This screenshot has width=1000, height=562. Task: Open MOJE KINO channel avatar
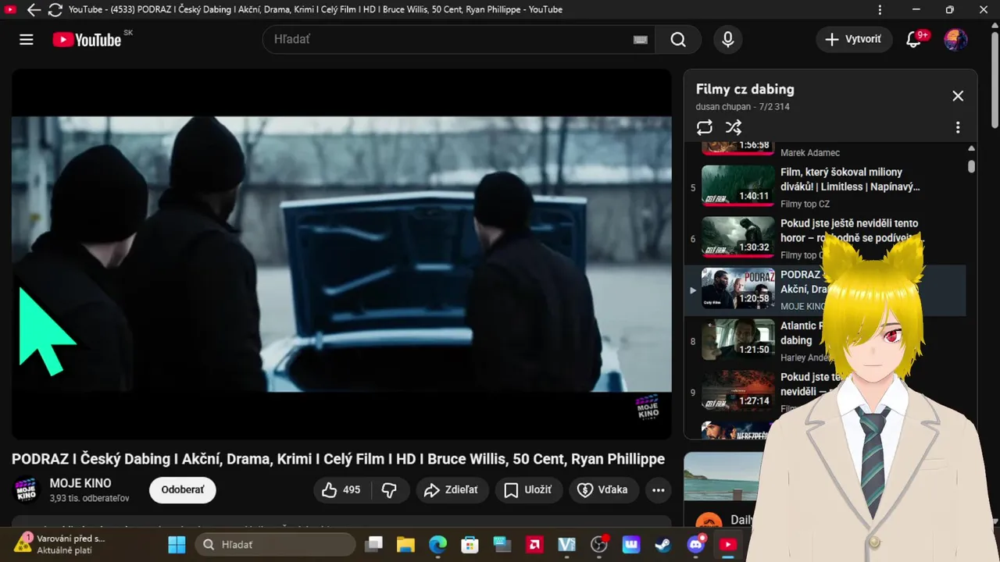coord(27,490)
